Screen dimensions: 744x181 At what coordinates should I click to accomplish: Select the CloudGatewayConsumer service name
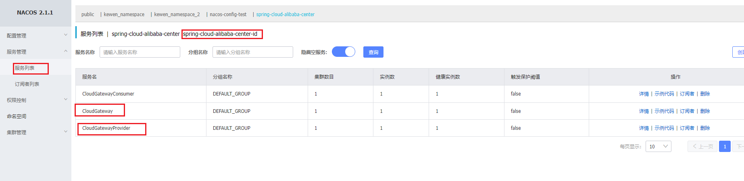[x=108, y=94]
